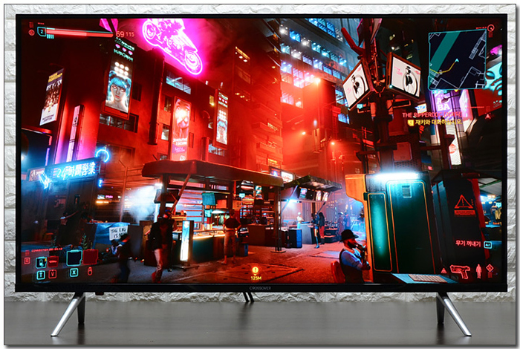Click the yellow quest marker icon left of the objective
This screenshot has height=349, width=520.
coord(411,123)
